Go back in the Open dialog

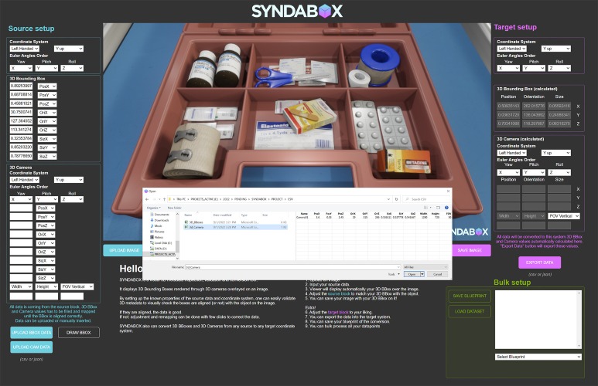click(x=147, y=199)
